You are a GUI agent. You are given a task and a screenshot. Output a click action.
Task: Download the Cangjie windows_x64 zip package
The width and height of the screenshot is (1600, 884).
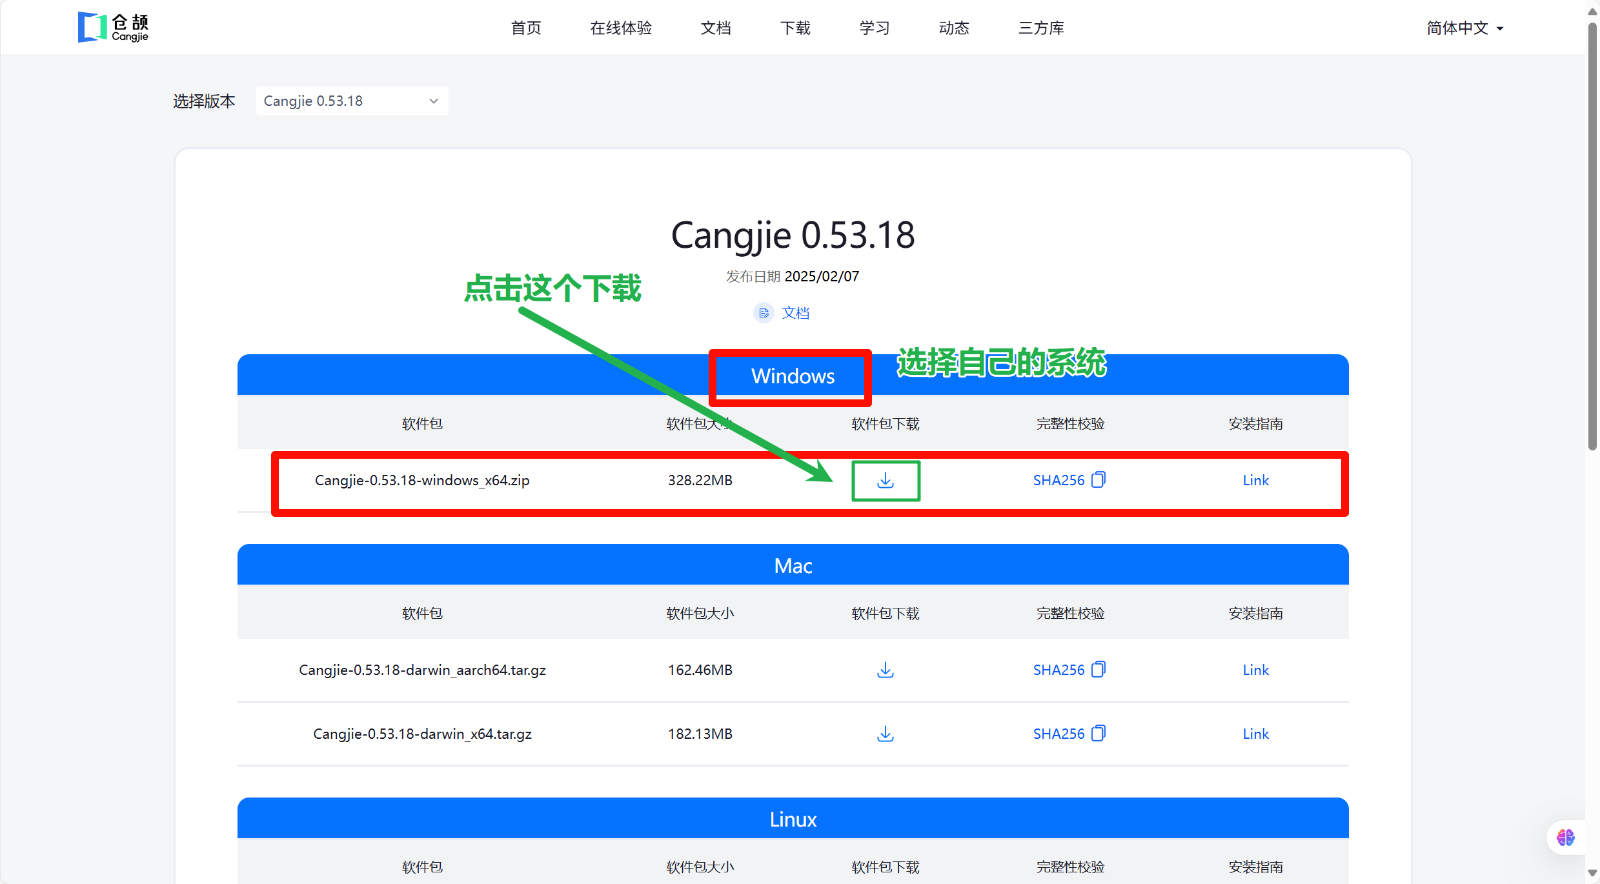[885, 481]
